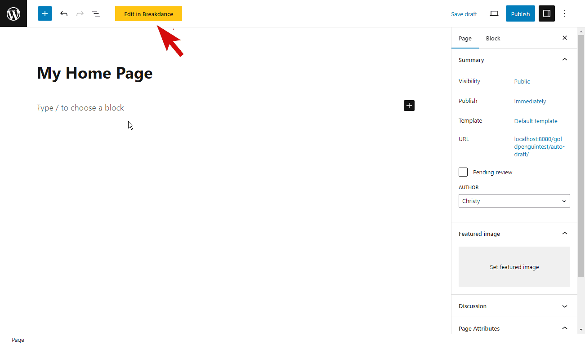Click the Edit in Breakdance button
The image size is (585, 345).
pos(148,14)
